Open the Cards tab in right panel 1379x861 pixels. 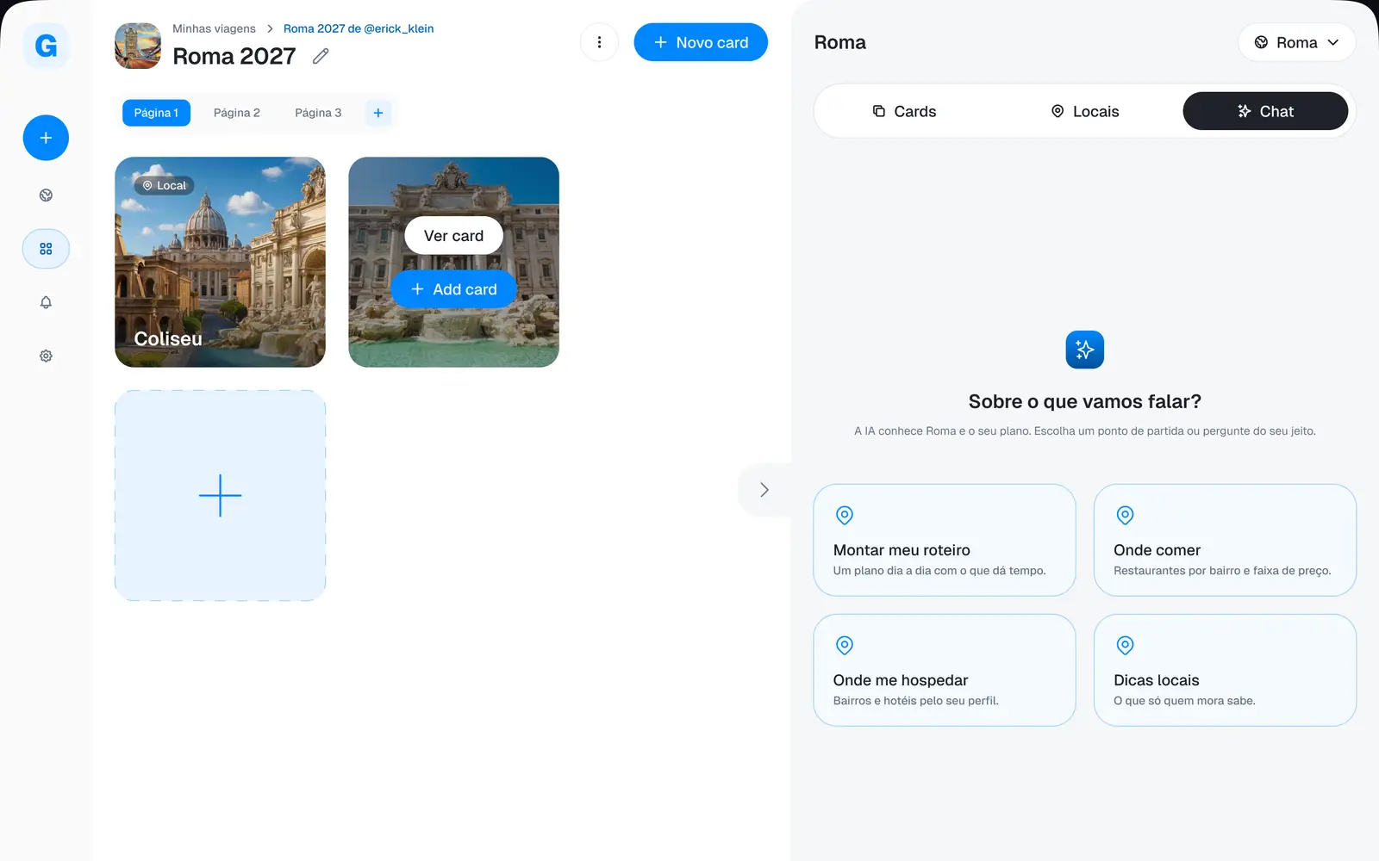[904, 111]
